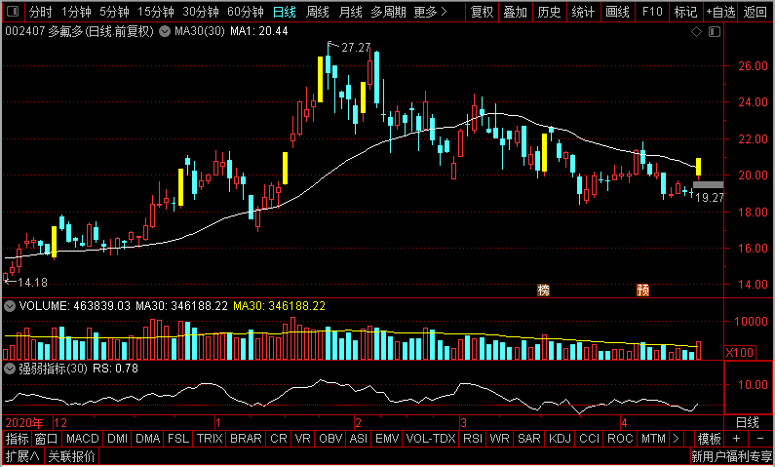Switch indicator to VOL-TDX

tap(431, 439)
